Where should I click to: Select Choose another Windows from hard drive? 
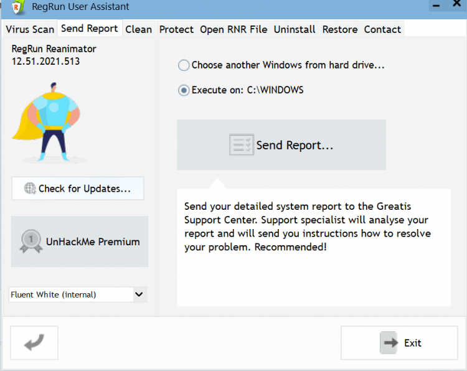tap(281, 65)
